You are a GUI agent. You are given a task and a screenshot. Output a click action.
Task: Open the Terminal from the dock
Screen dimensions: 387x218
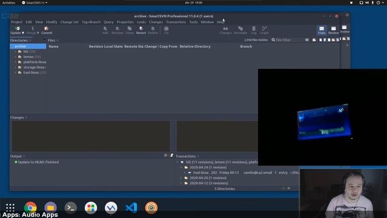[x=71, y=208]
